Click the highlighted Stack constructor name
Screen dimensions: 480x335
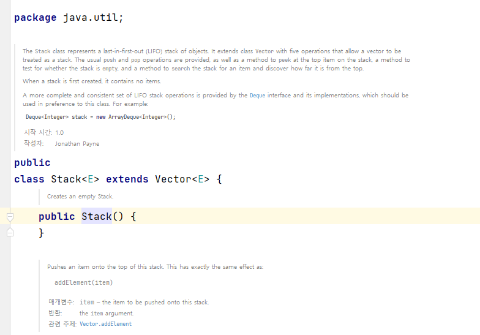tap(97, 217)
